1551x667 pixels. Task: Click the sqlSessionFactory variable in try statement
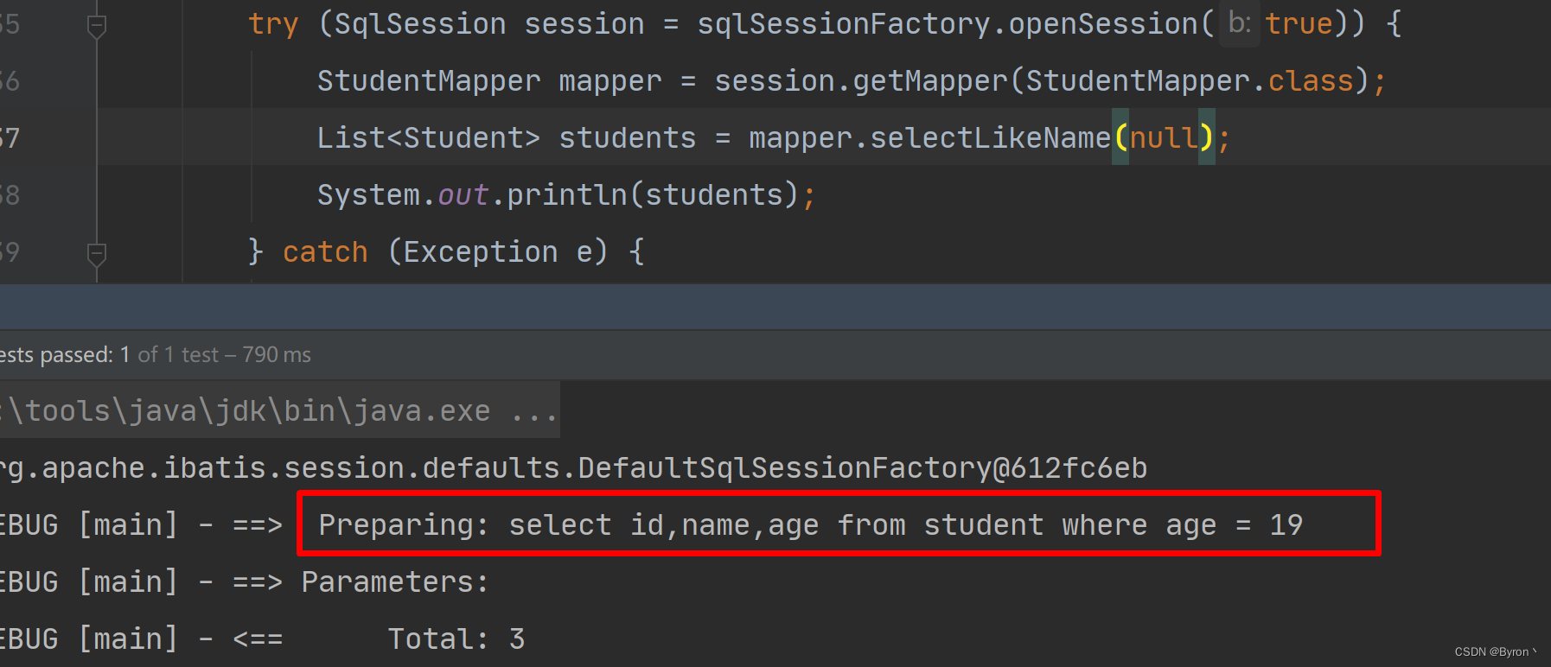coord(844,23)
